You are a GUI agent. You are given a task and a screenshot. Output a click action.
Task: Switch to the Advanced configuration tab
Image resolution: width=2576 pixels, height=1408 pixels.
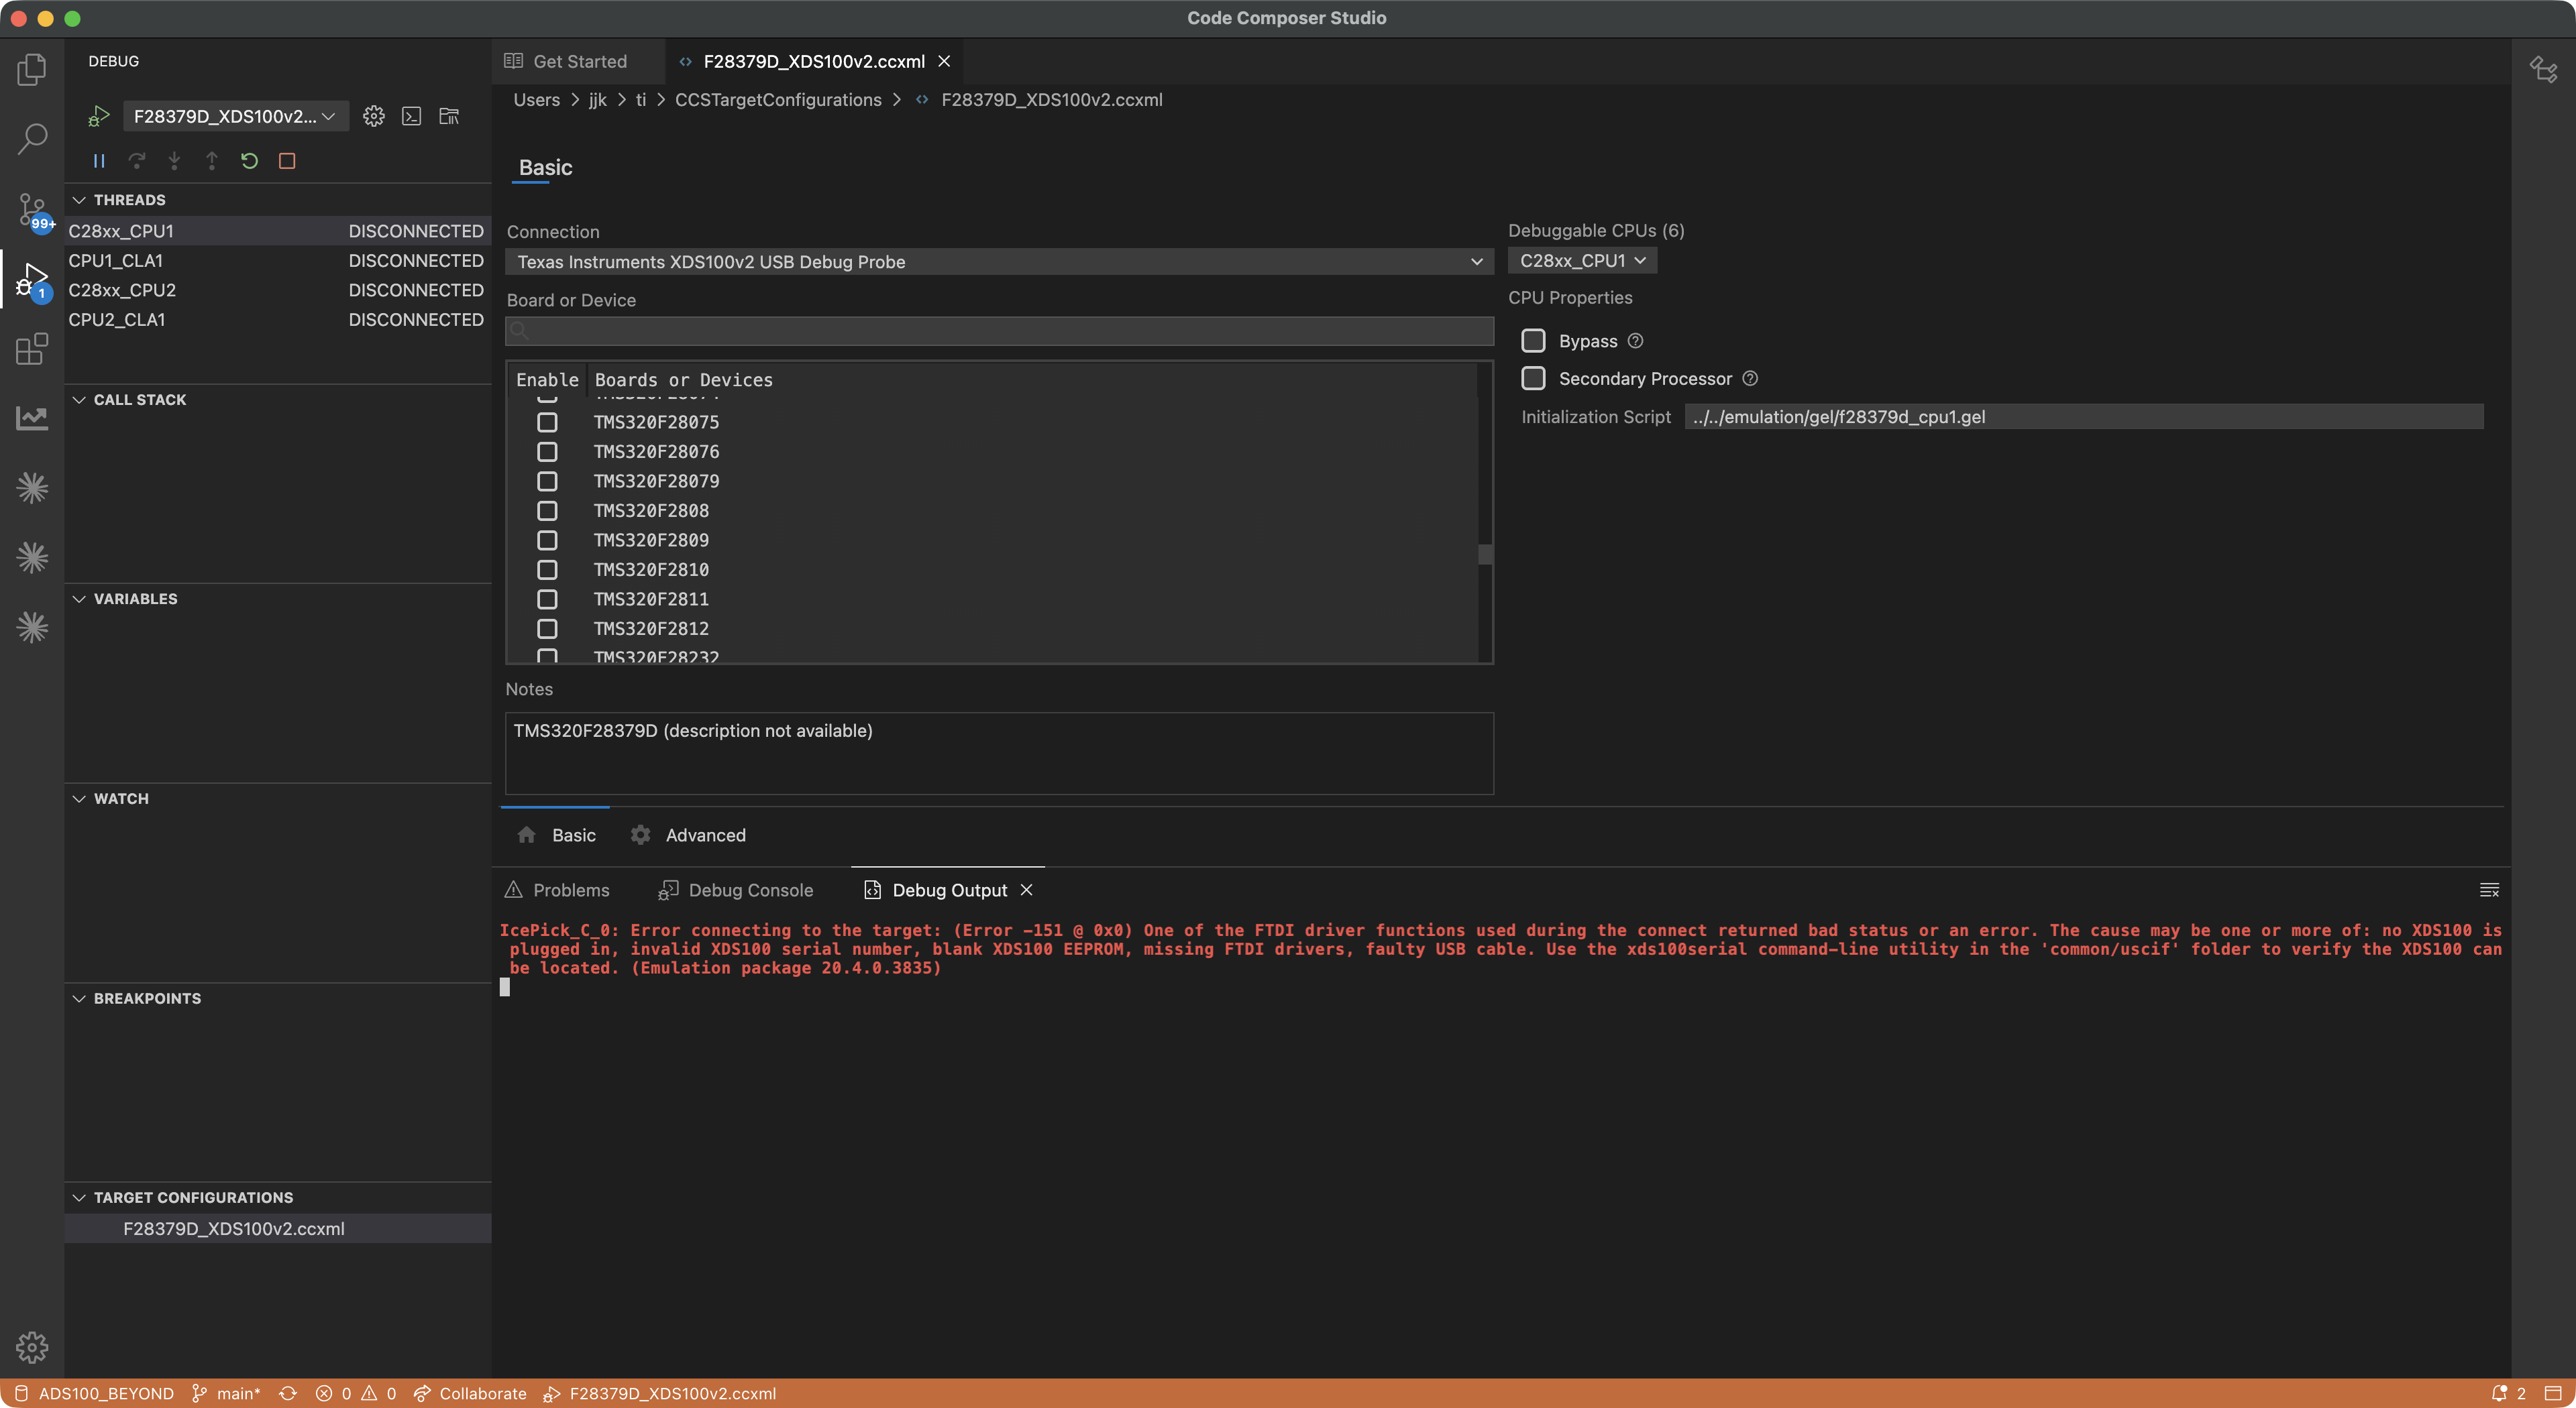coord(688,835)
